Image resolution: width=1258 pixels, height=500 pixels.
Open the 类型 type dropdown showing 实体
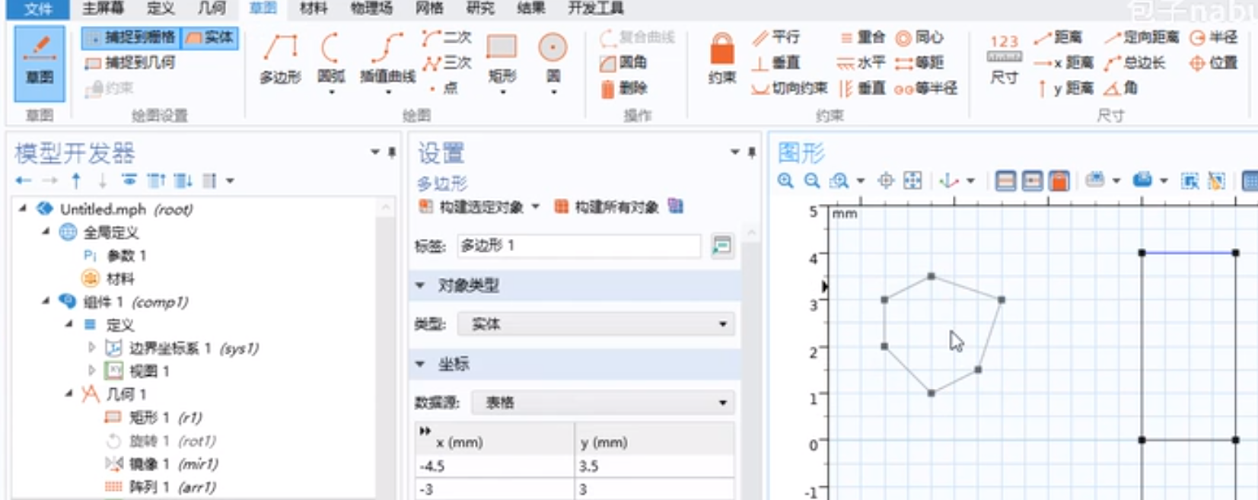[596, 324]
